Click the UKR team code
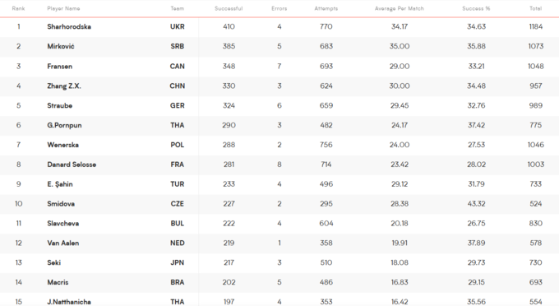Screen dimensions: 559x306 [x=178, y=27]
